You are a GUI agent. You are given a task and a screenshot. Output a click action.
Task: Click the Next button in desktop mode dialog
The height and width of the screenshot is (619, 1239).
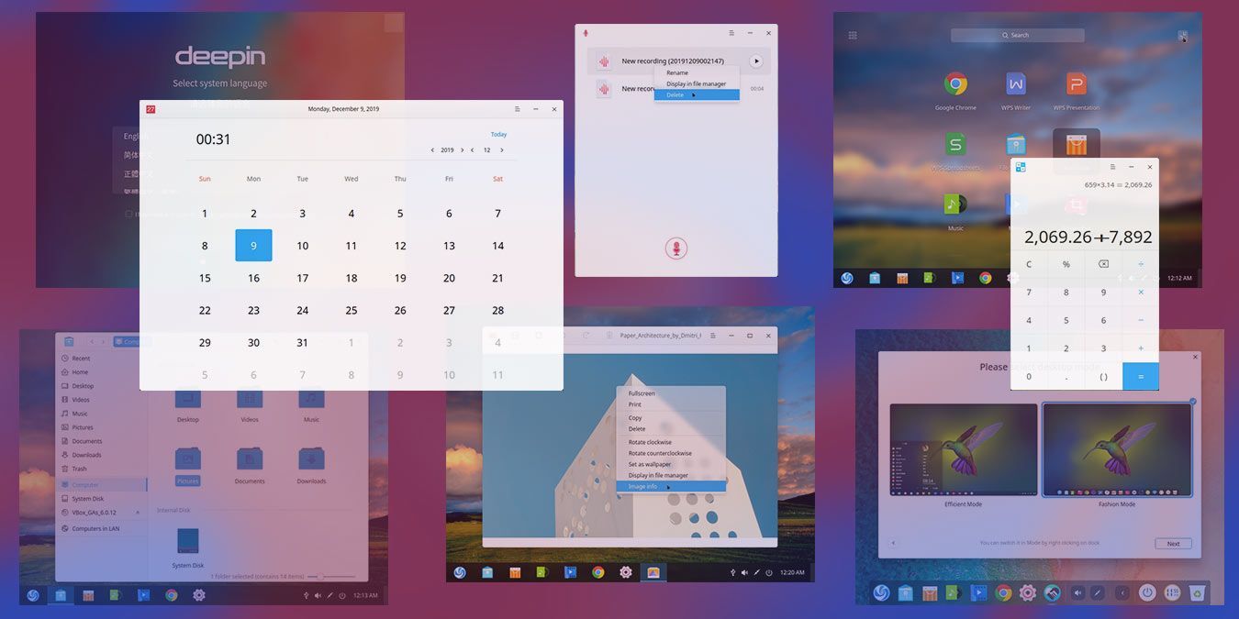(x=1173, y=544)
